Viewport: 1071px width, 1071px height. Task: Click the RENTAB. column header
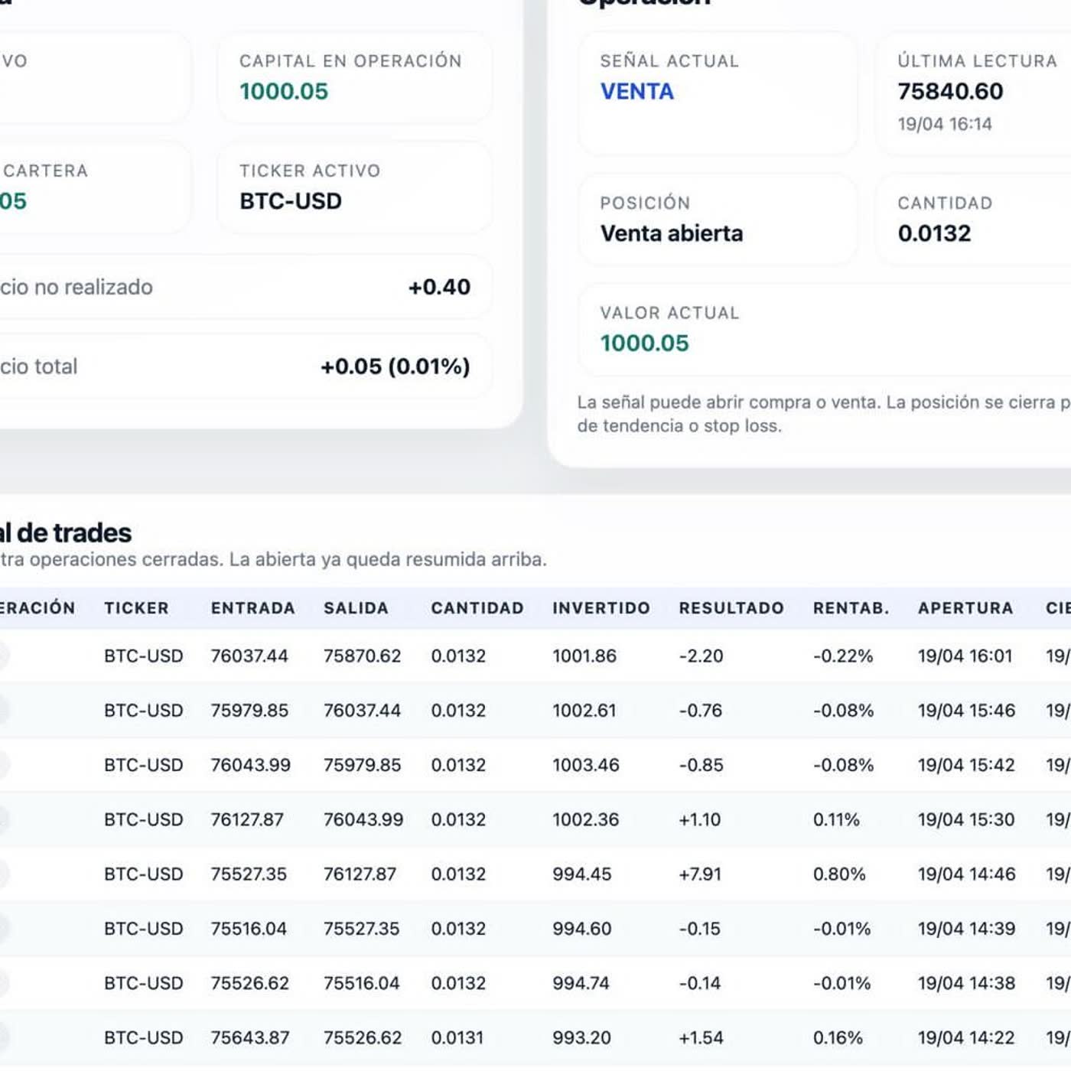click(x=851, y=608)
